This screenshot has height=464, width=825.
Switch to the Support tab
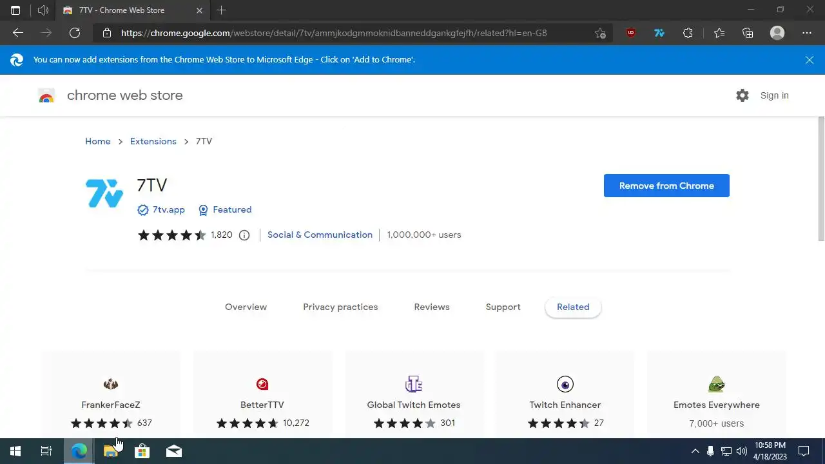click(x=503, y=307)
